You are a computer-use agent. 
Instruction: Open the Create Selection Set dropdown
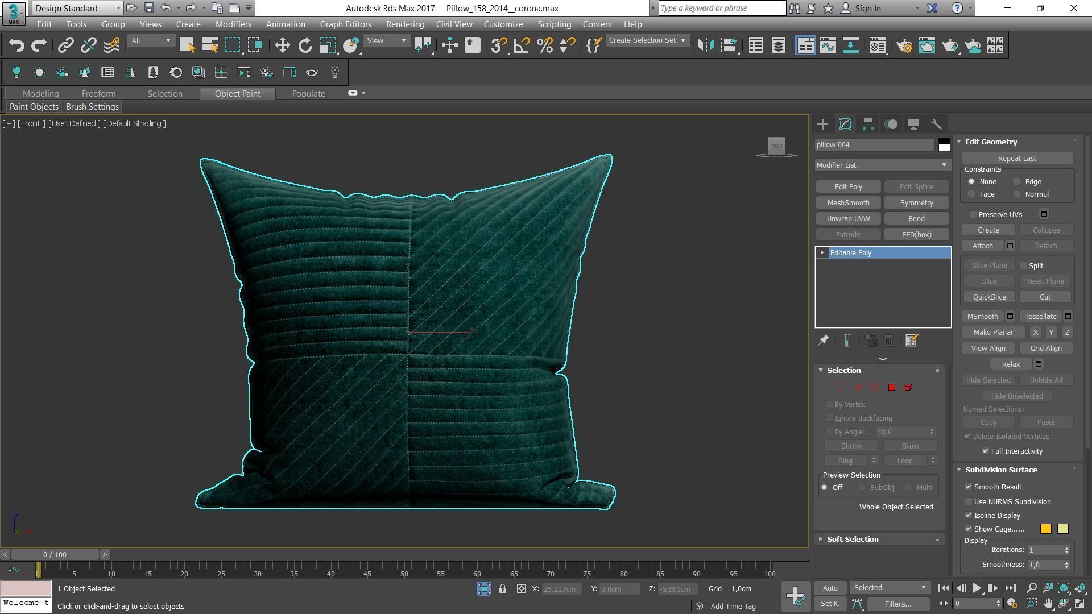point(647,40)
